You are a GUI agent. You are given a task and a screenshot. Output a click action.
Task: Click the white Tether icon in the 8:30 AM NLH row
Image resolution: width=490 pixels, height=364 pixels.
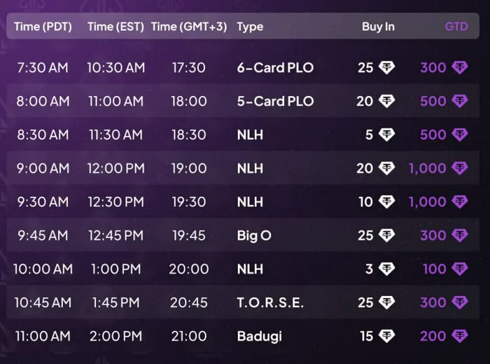click(386, 135)
